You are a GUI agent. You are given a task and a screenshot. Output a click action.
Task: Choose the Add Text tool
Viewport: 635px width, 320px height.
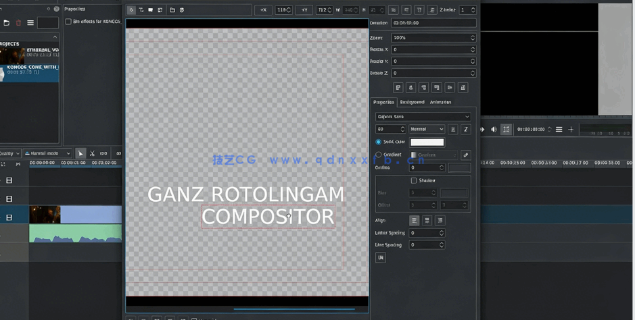click(141, 10)
